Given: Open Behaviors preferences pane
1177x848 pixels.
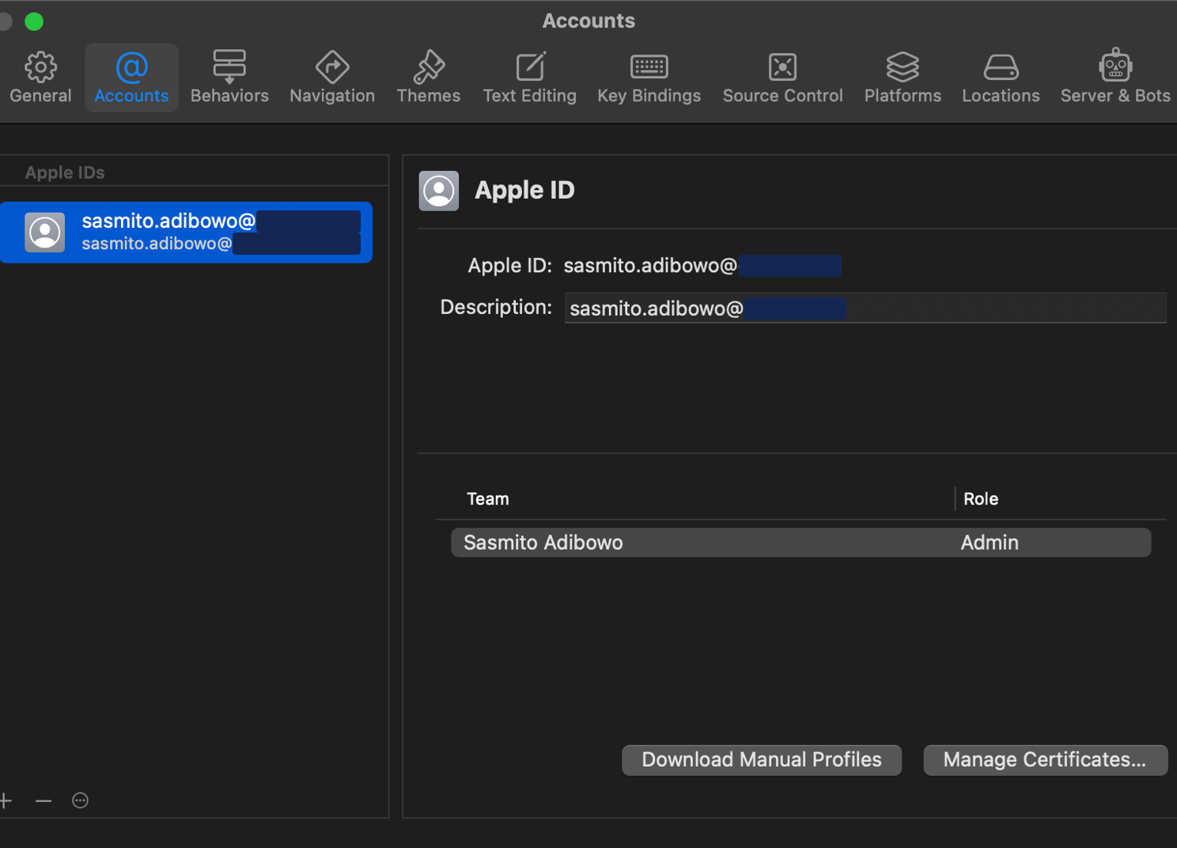Looking at the screenshot, I should (x=229, y=78).
